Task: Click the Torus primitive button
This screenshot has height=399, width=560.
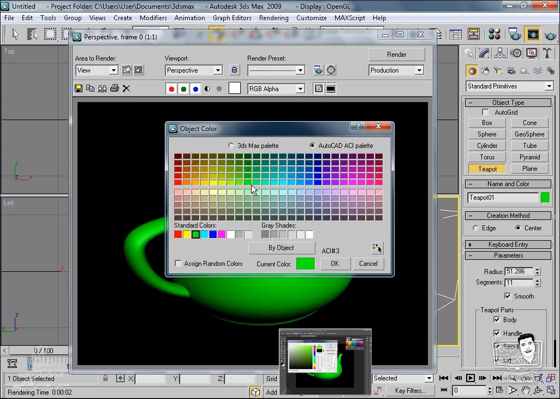Action: [487, 157]
